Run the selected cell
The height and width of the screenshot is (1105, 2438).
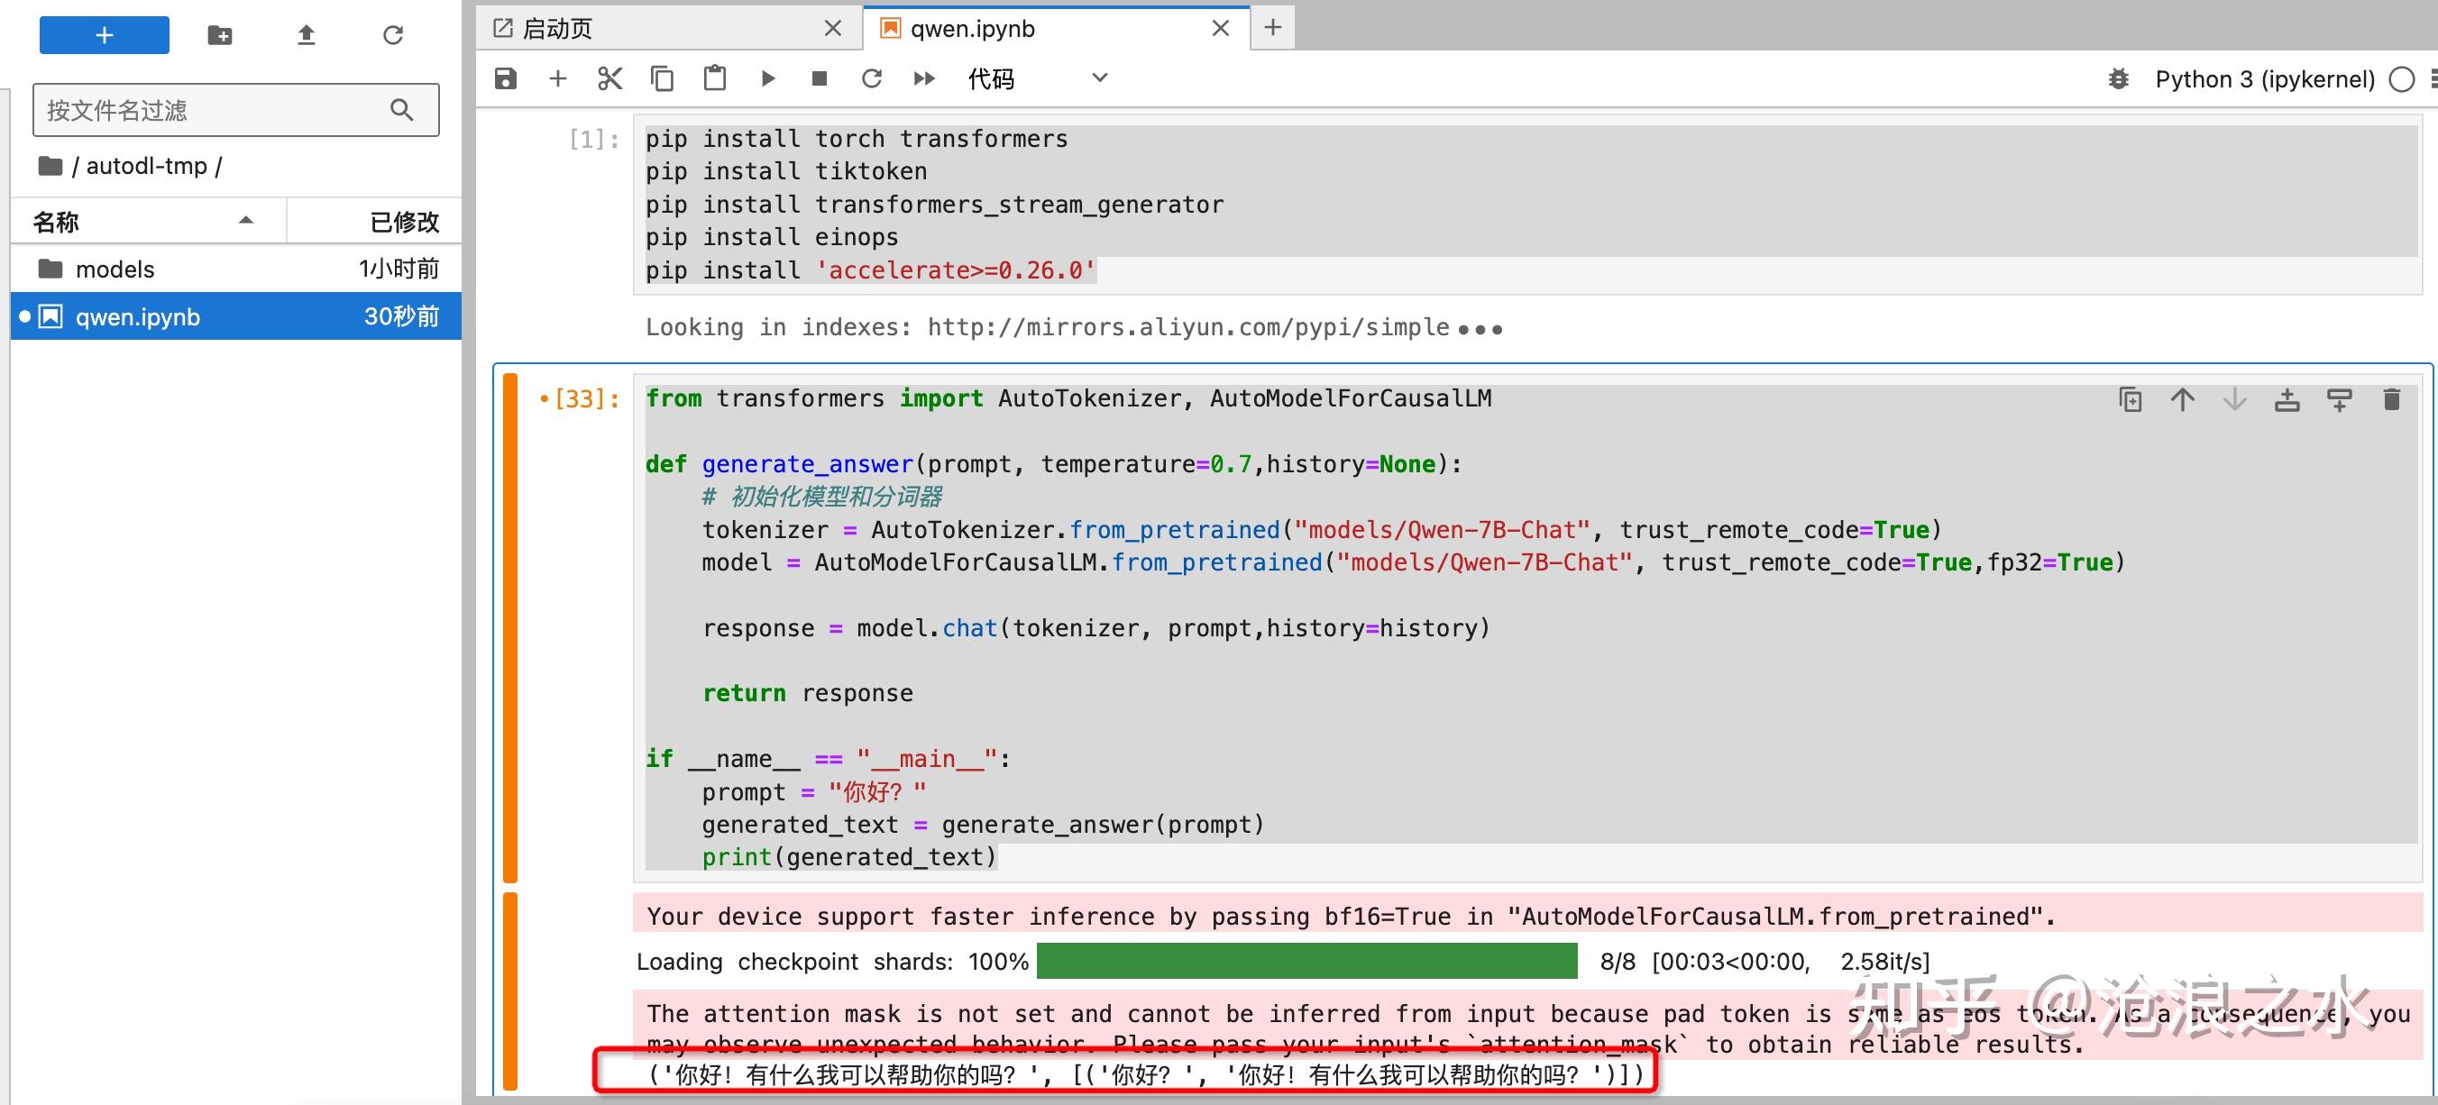pos(767,78)
